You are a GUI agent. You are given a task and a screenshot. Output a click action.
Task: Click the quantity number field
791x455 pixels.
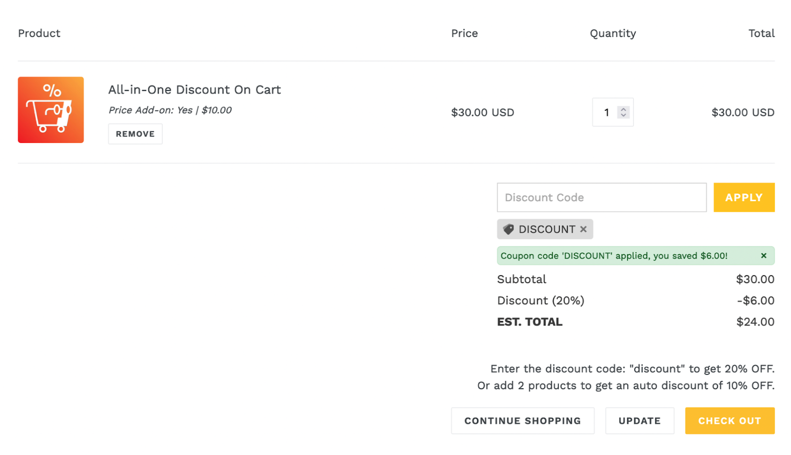click(x=606, y=113)
